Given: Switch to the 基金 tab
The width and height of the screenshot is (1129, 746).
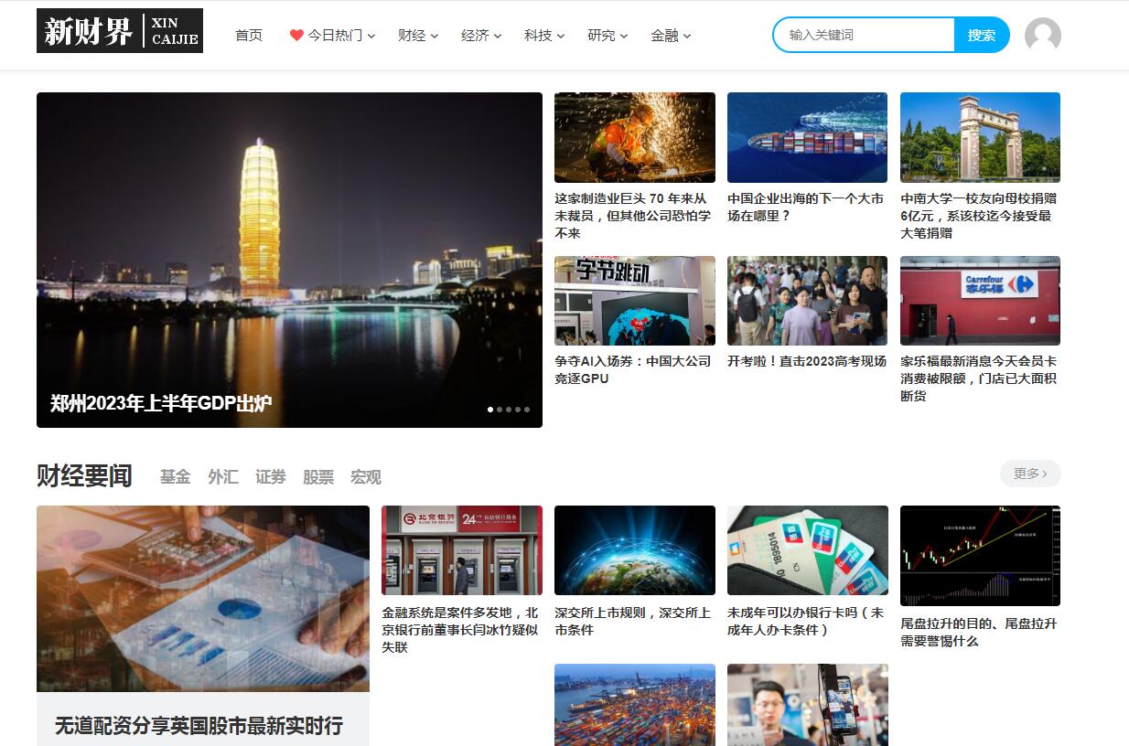Looking at the screenshot, I should coord(175,476).
